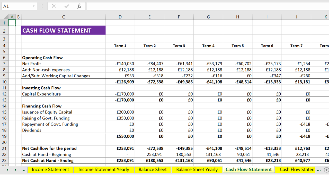
Task: Click the Term 5 header cell
Action: click(x=238, y=46)
